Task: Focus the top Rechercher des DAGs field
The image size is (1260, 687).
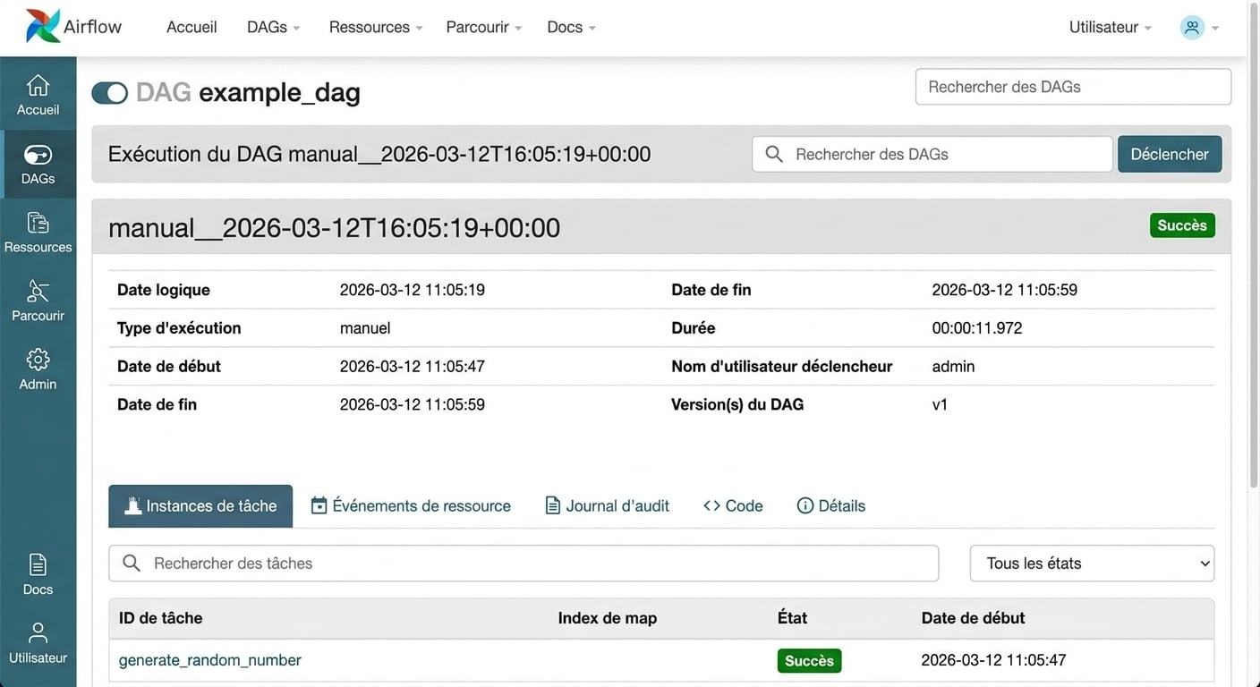Action: tap(1073, 87)
